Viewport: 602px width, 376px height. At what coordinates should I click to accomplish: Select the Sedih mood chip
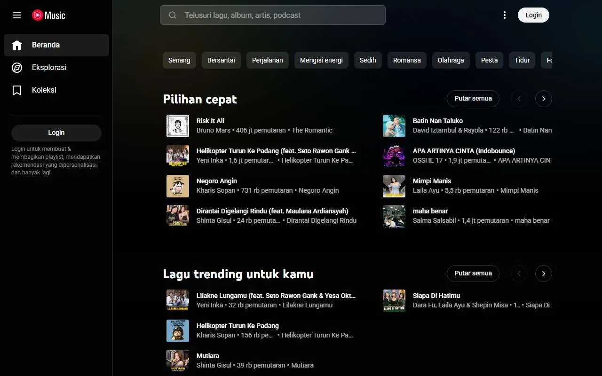[368, 60]
